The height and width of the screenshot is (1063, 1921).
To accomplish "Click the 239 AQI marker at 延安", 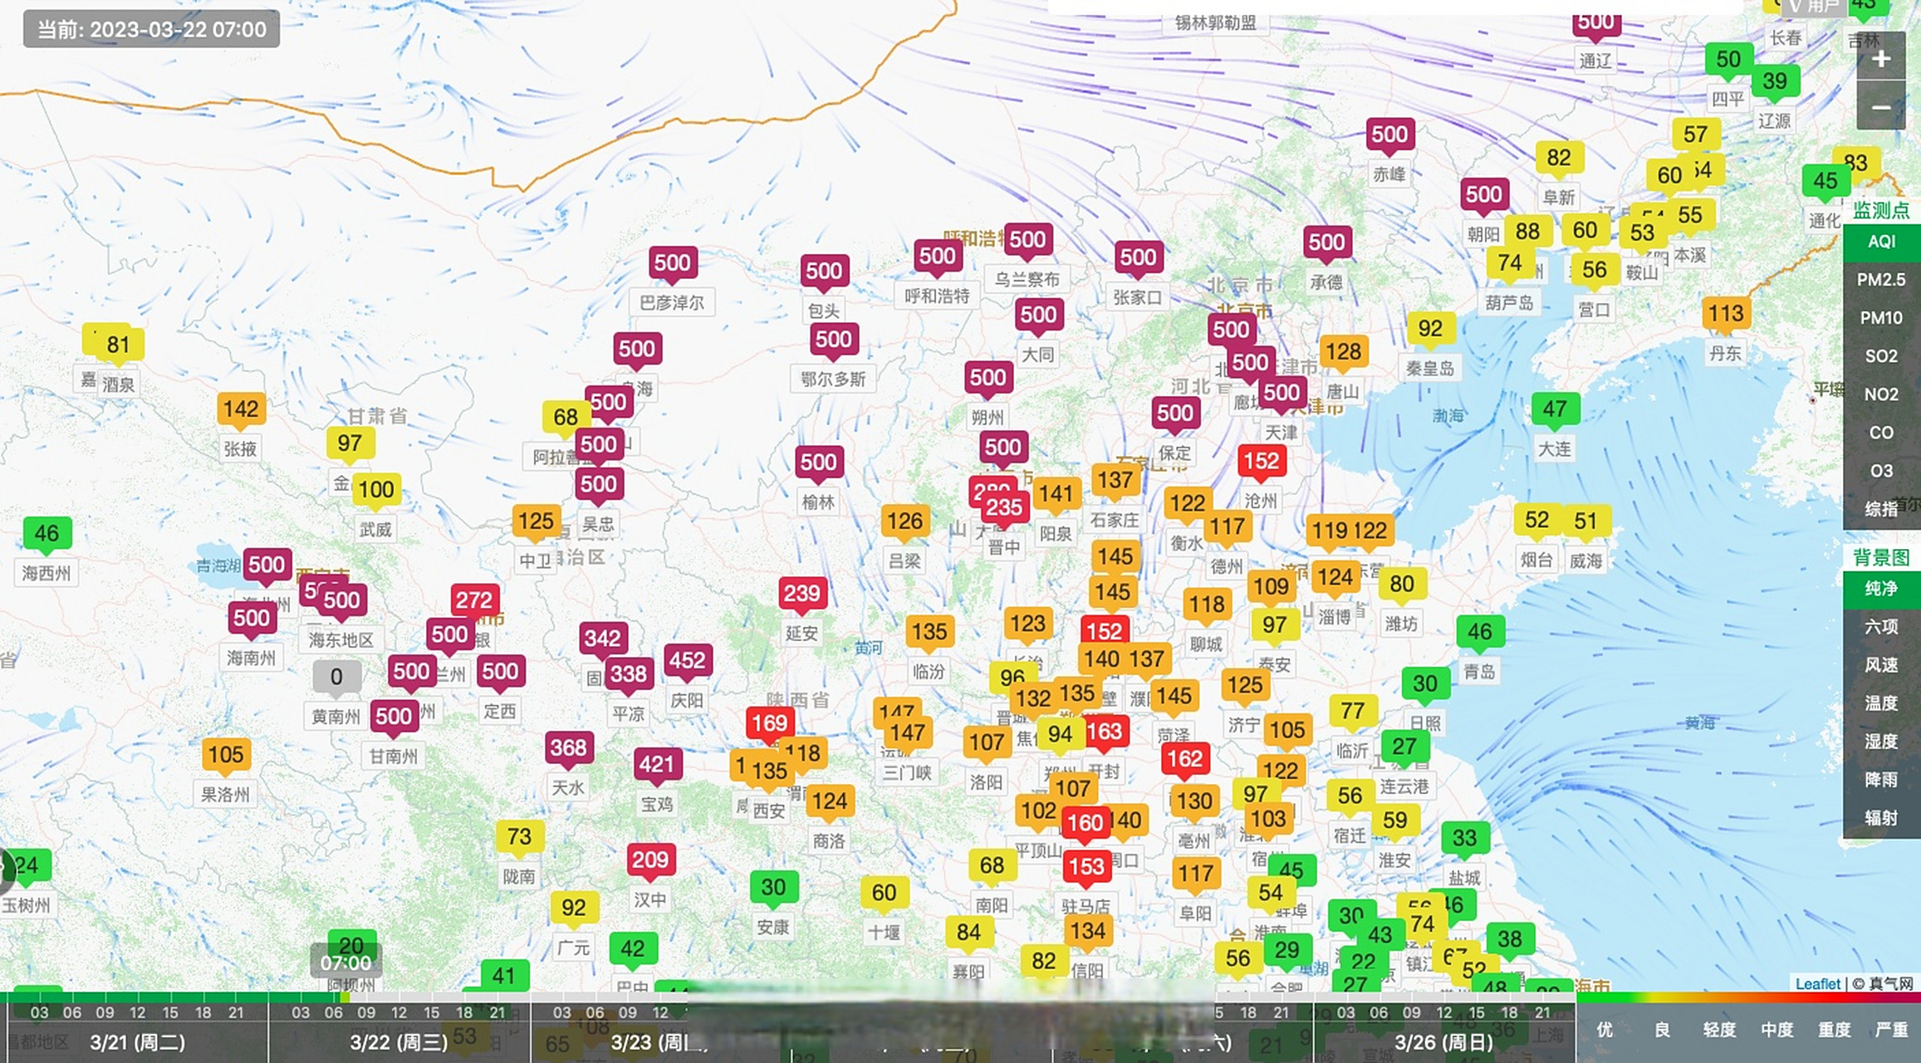I will 801,594.
